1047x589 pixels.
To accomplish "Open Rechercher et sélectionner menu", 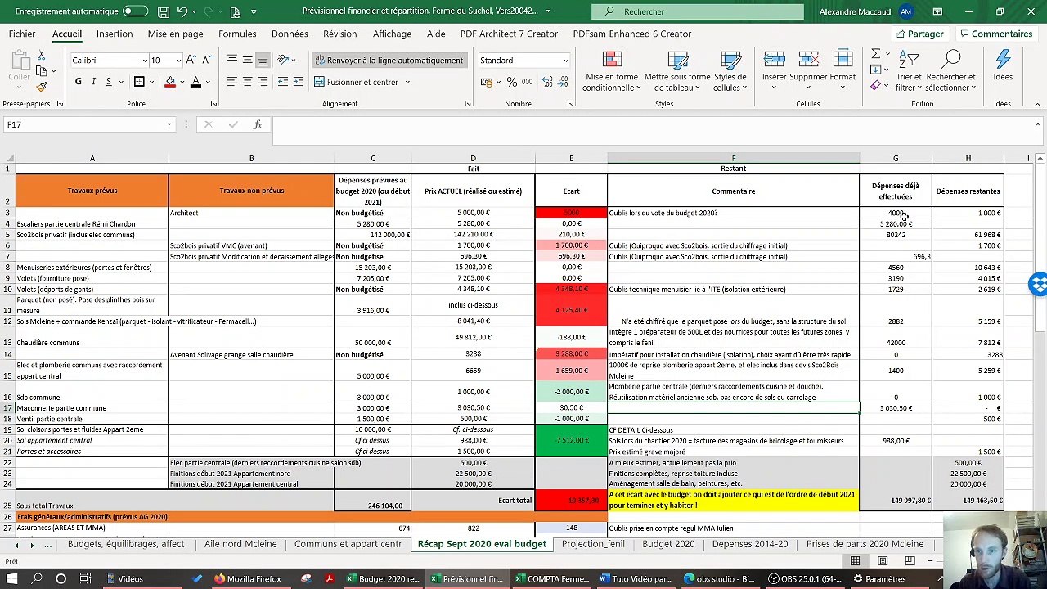I will click(950, 71).
